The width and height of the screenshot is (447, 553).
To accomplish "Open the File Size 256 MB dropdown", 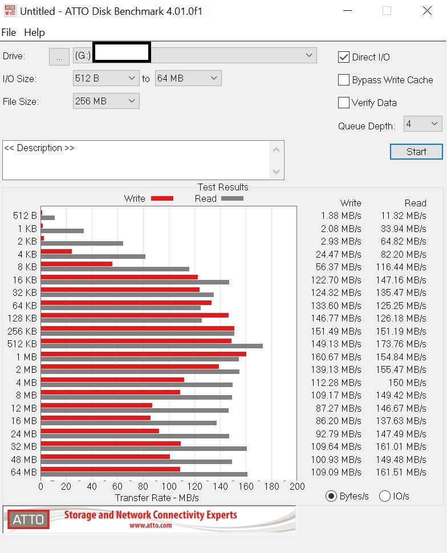I will [x=106, y=101].
